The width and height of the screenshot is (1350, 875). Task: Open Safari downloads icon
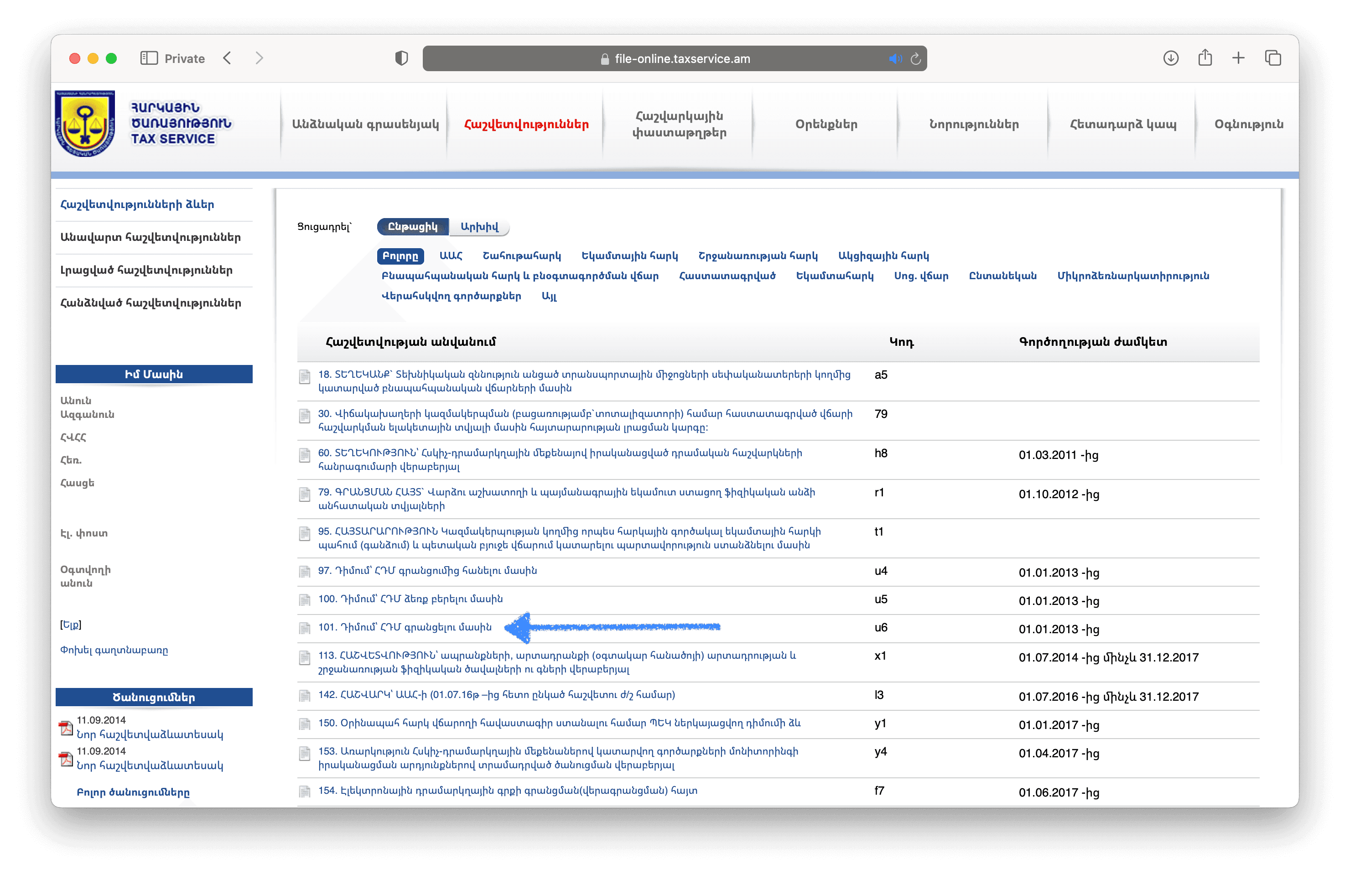(x=1171, y=58)
